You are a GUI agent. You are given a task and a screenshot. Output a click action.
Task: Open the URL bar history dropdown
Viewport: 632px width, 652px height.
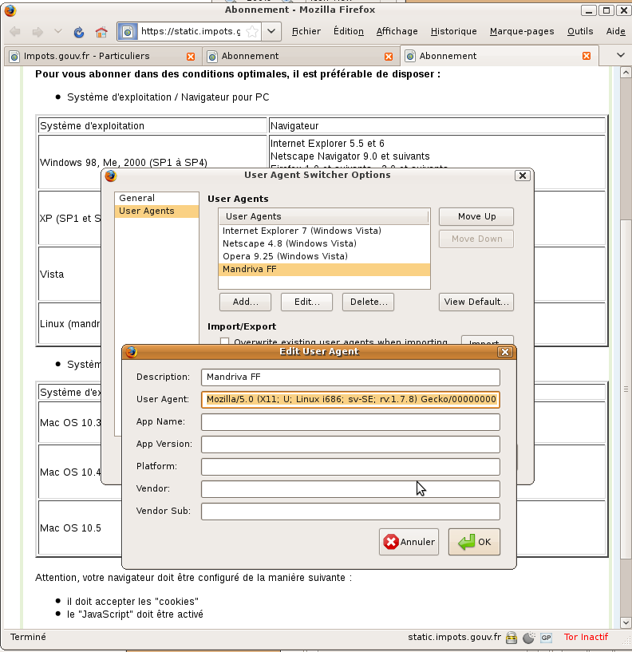coord(271,32)
